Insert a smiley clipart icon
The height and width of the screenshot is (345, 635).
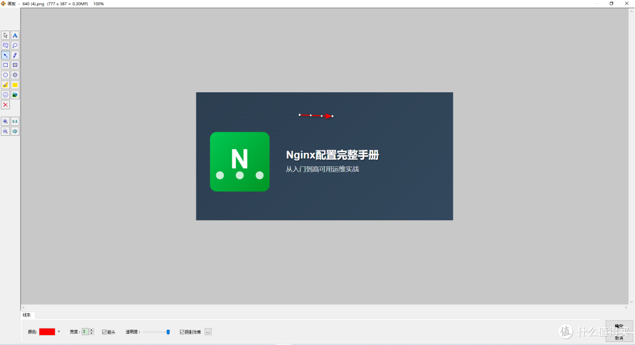click(5, 95)
